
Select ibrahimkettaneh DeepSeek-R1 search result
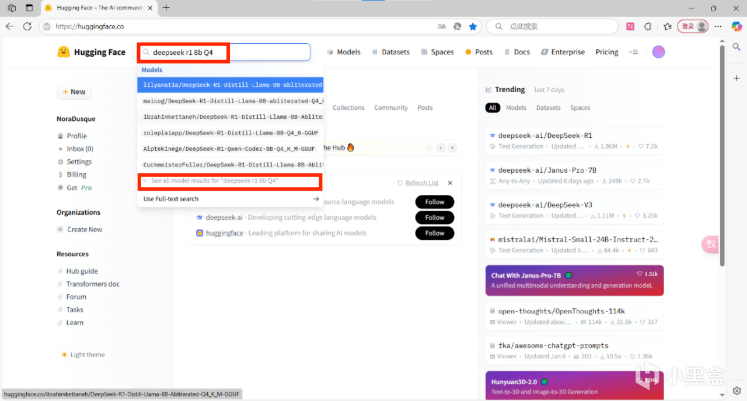click(x=231, y=117)
